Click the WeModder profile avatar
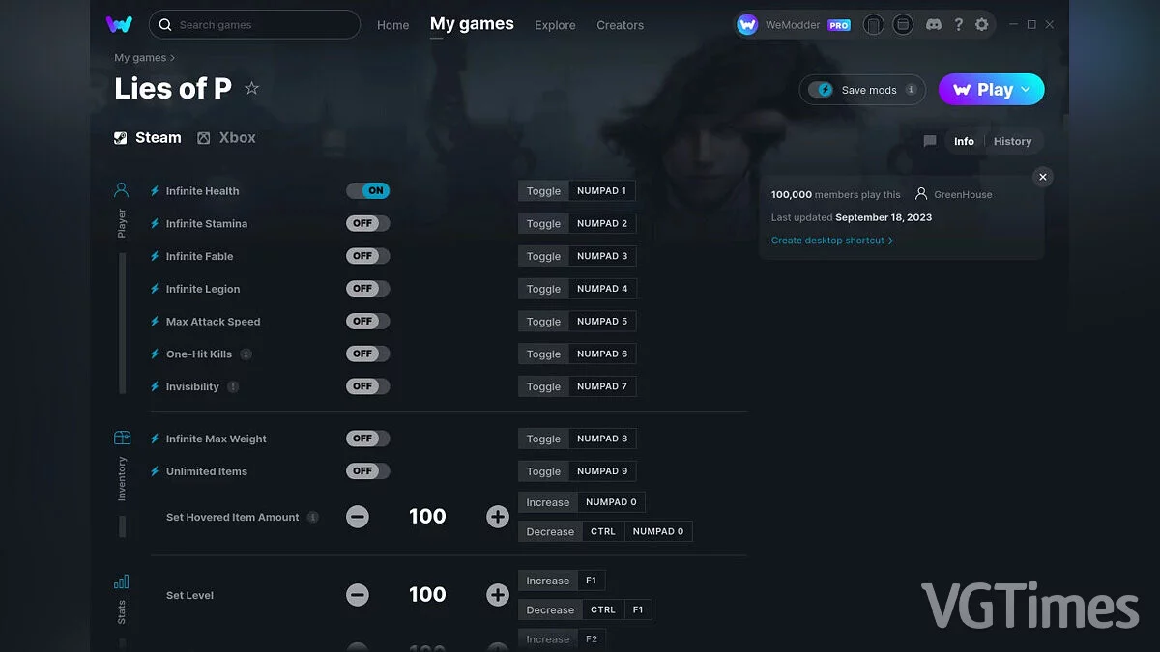Screen dimensions: 1160x652 tap(747, 24)
